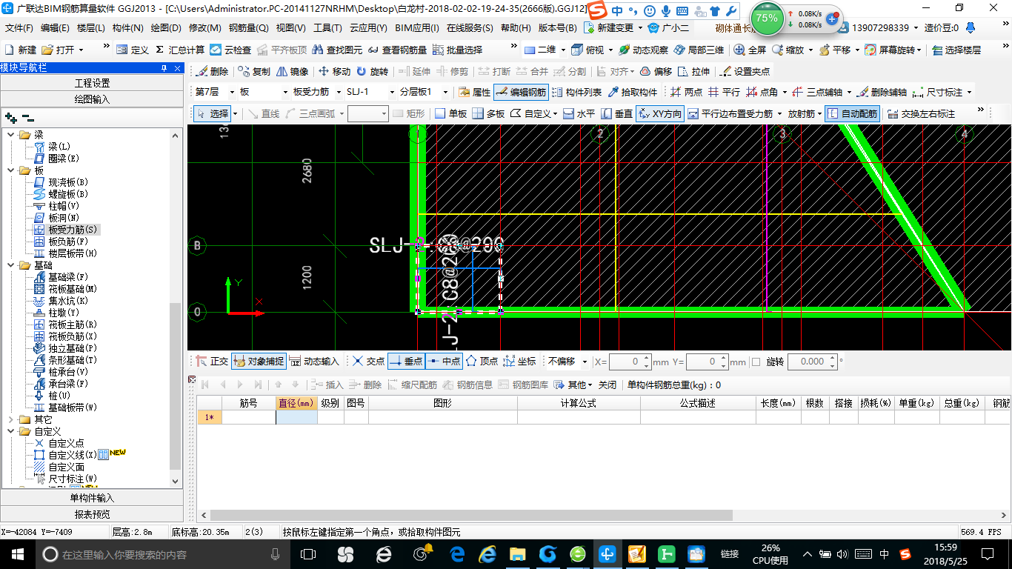Collapse the 自定义 tree node
The height and width of the screenshot is (569, 1012).
(11, 431)
